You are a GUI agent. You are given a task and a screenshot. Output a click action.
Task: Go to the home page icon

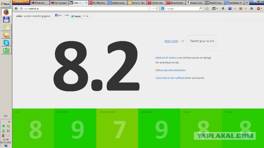[x=252, y=8]
